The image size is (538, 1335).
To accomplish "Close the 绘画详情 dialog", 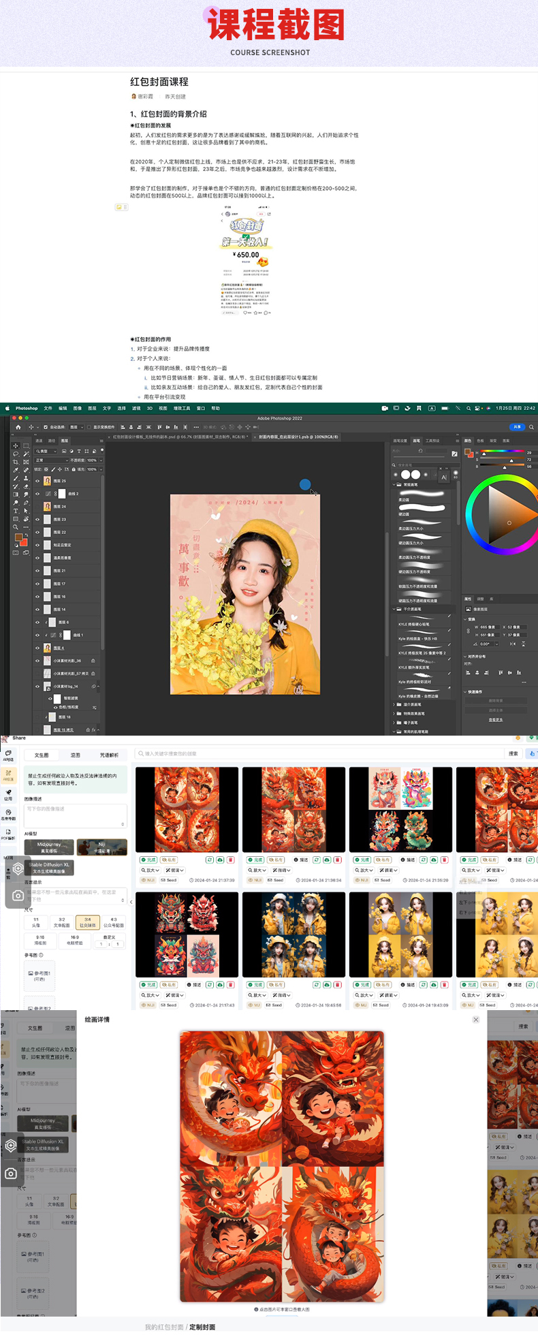I will (476, 1020).
